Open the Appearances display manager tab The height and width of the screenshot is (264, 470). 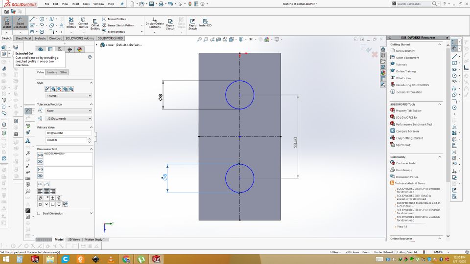tap(79, 49)
